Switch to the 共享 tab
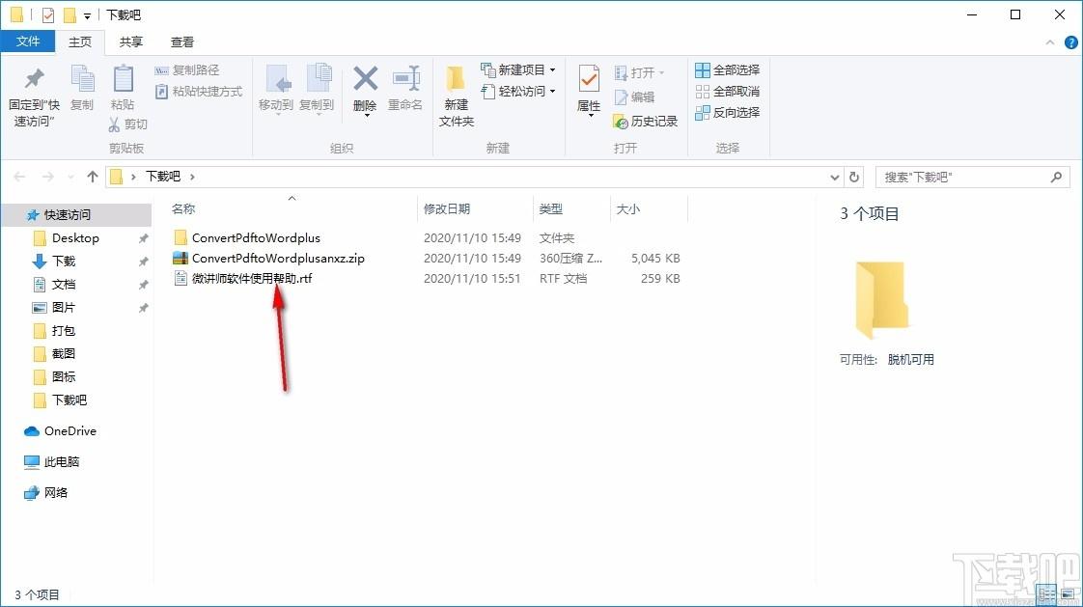1083x607 pixels. point(131,42)
